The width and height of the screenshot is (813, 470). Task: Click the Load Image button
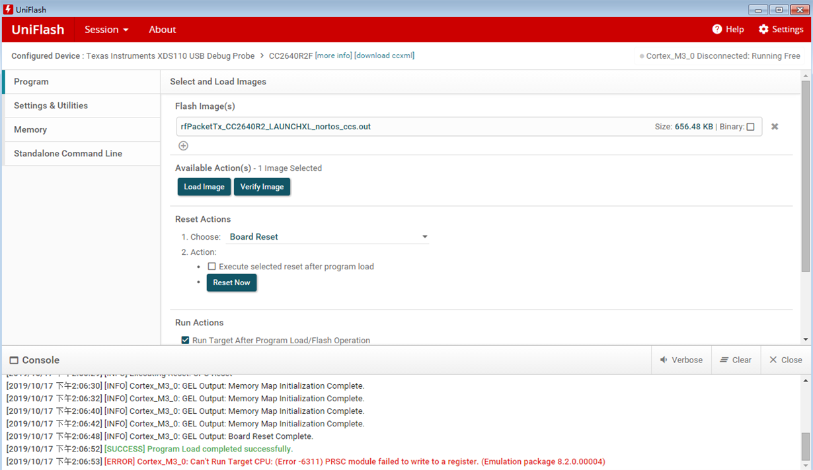pos(204,187)
